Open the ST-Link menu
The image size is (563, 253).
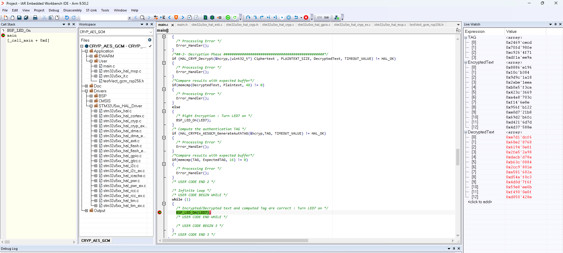(x=91, y=10)
